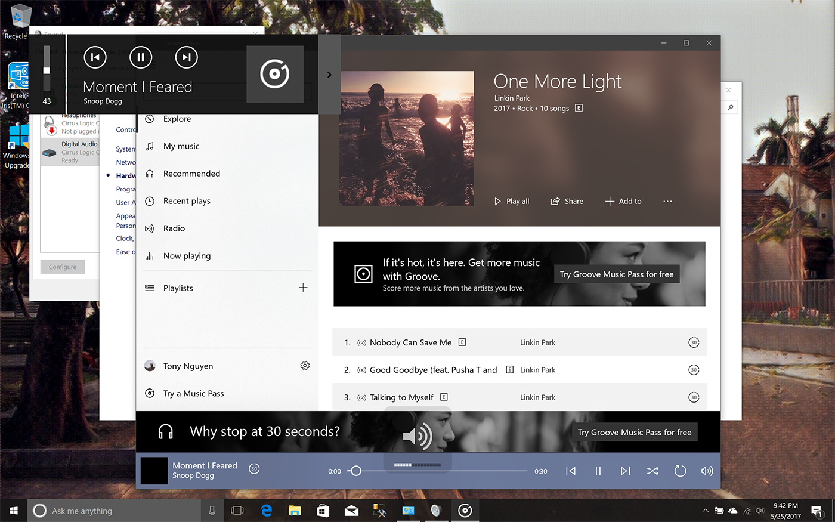
Task: Open the Action Center notifications
Action: [x=817, y=511]
